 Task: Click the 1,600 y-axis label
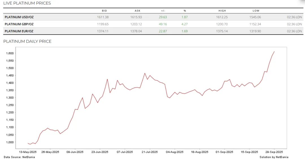10,53
